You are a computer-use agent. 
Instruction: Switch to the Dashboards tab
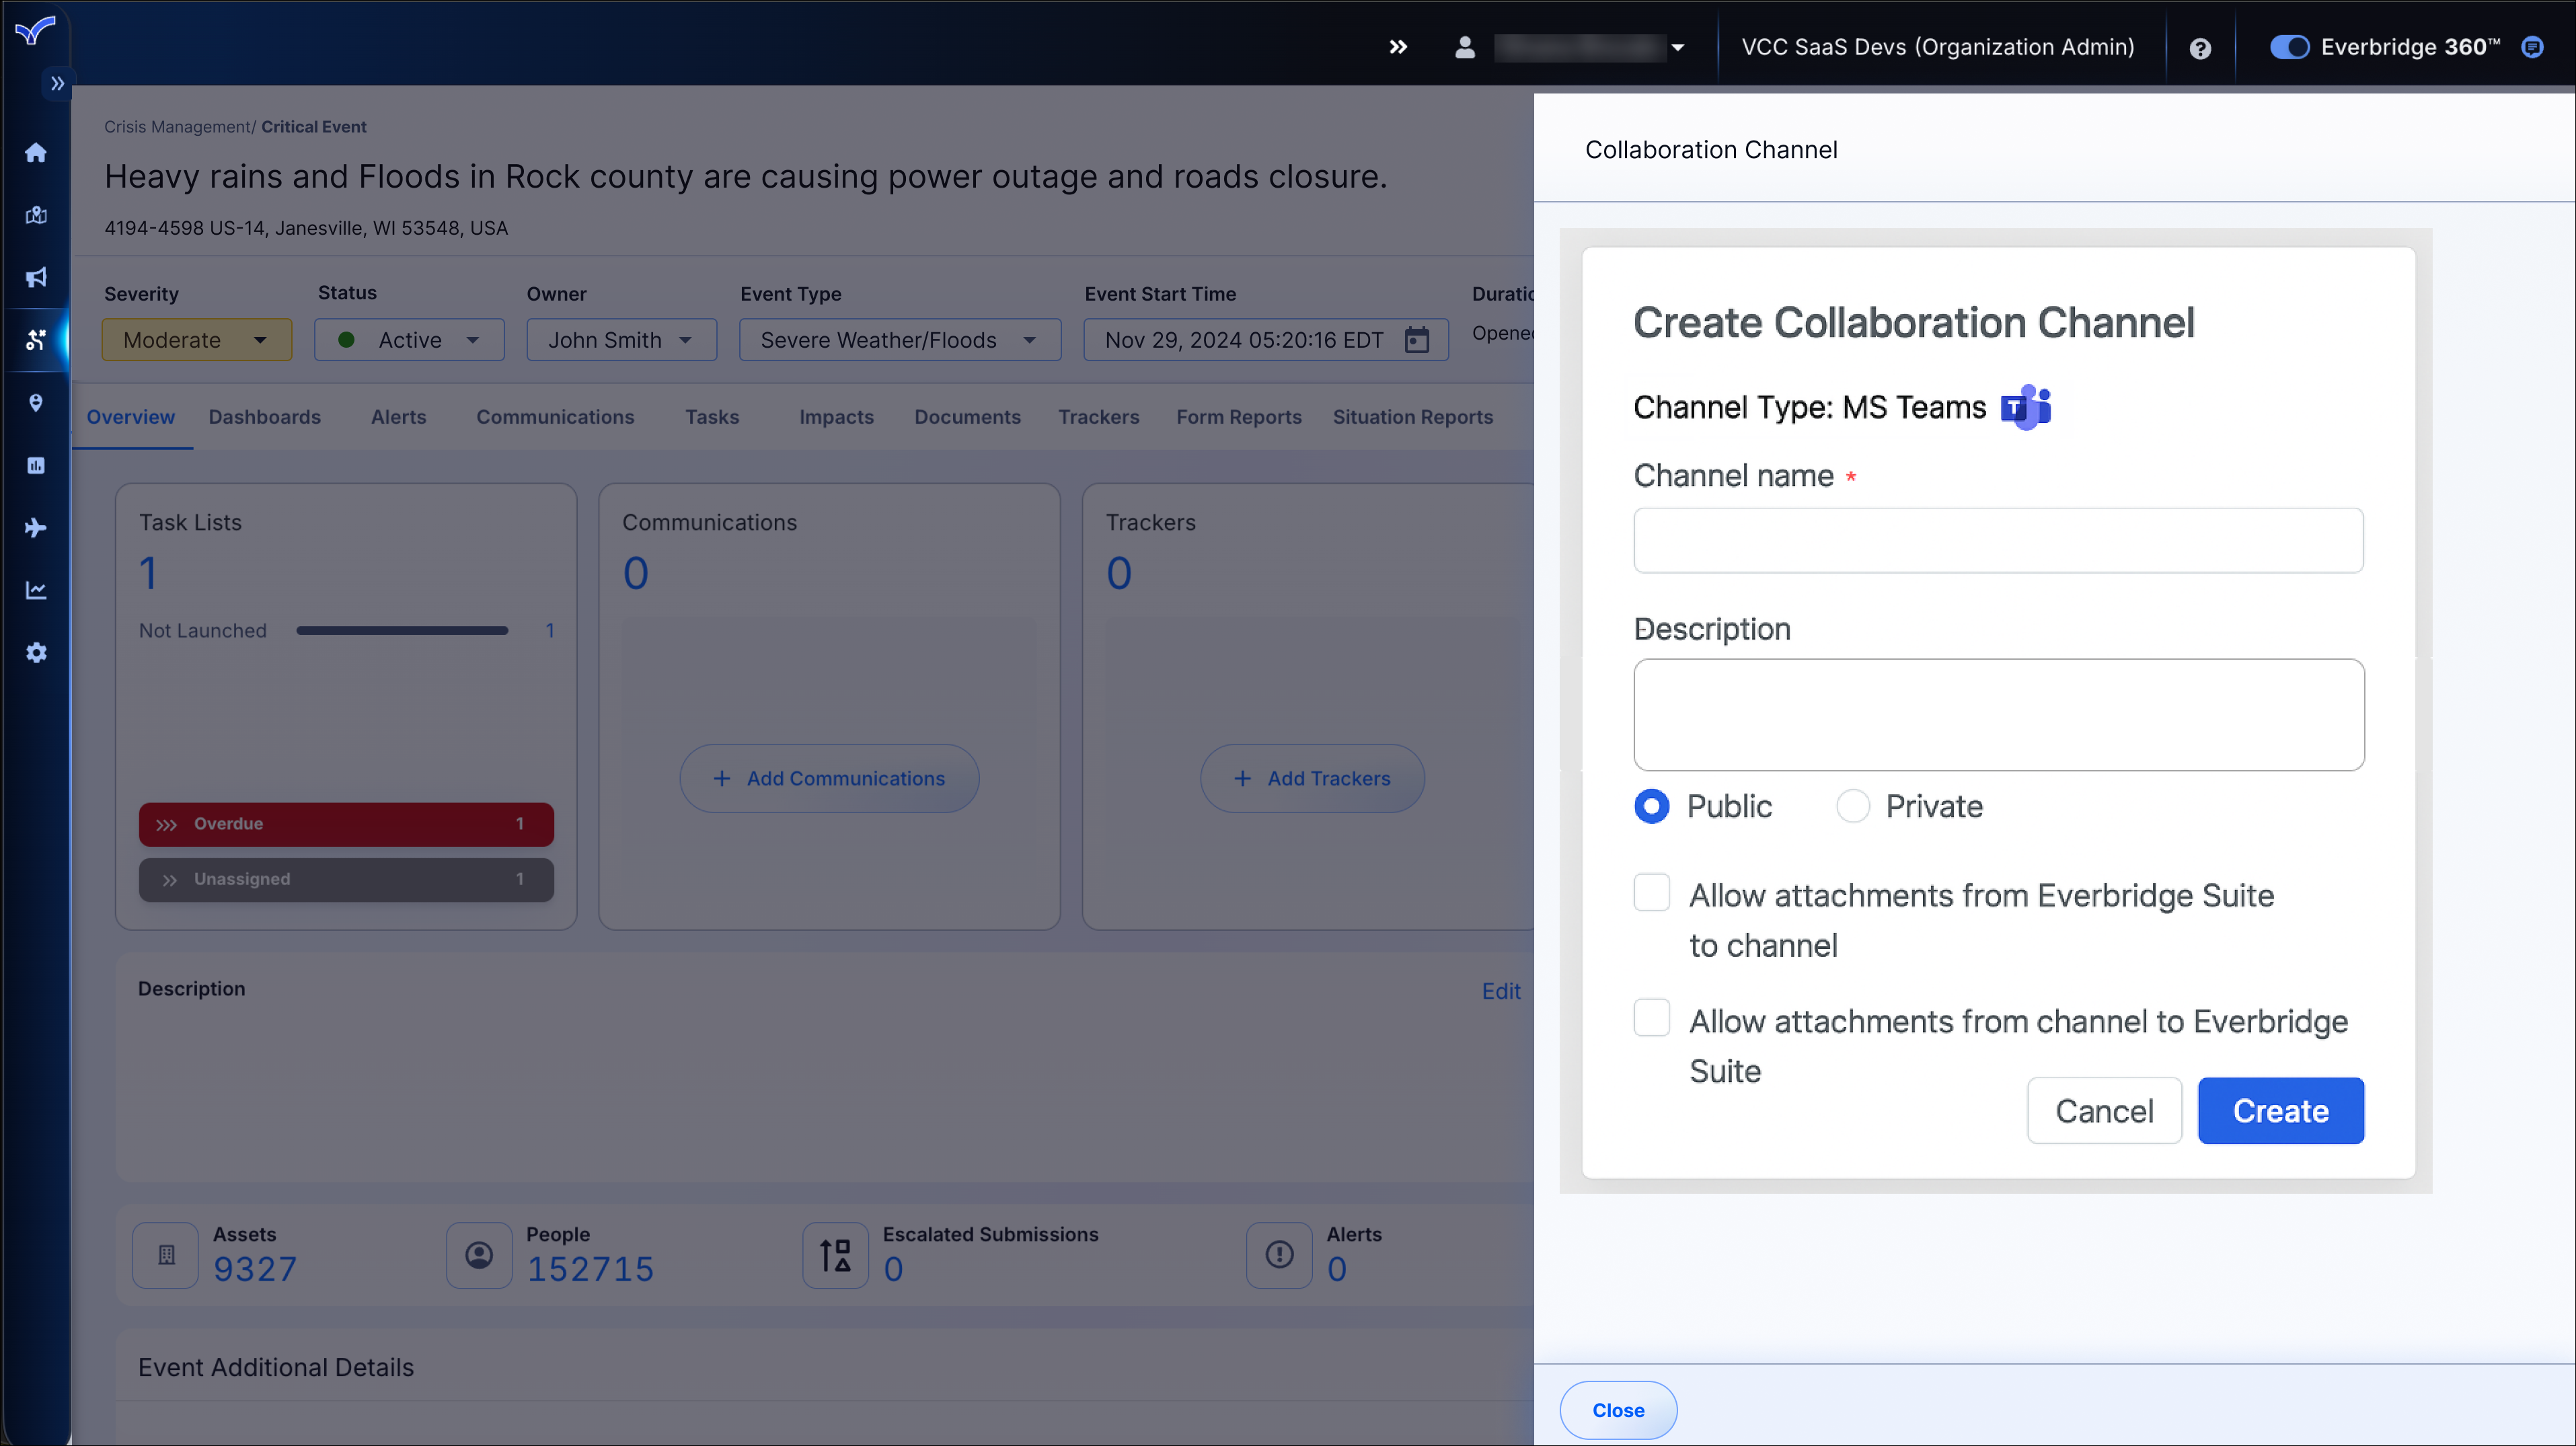click(x=264, y=417)
